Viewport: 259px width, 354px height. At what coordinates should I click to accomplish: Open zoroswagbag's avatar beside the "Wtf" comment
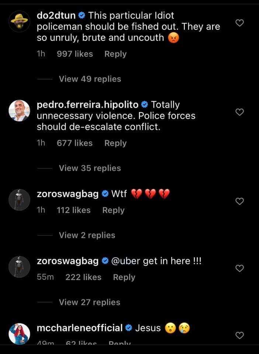point(19,200)
